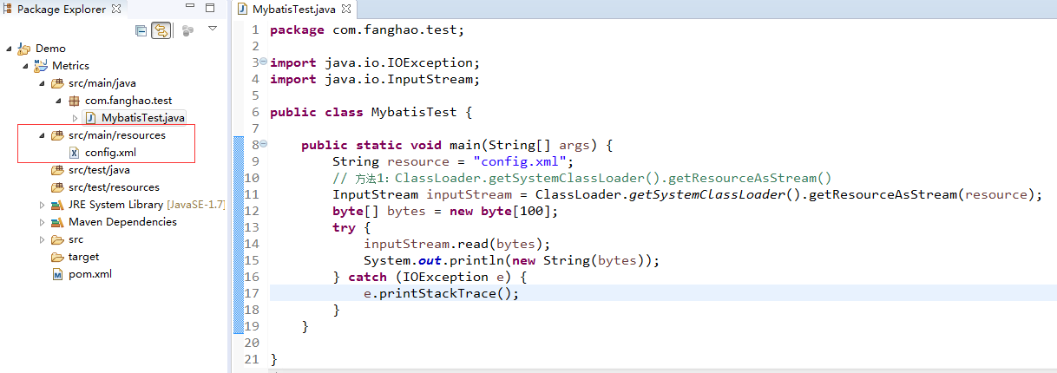Viewport: 1057px width, 373px height.
Task: Click the Package Explorer tab icon
Action: (9, 10)
